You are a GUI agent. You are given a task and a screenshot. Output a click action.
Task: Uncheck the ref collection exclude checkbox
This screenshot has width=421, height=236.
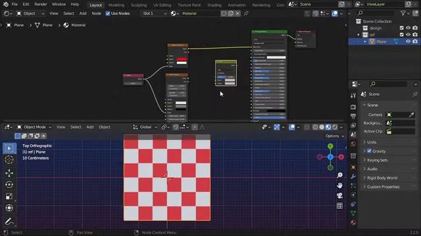402,35
